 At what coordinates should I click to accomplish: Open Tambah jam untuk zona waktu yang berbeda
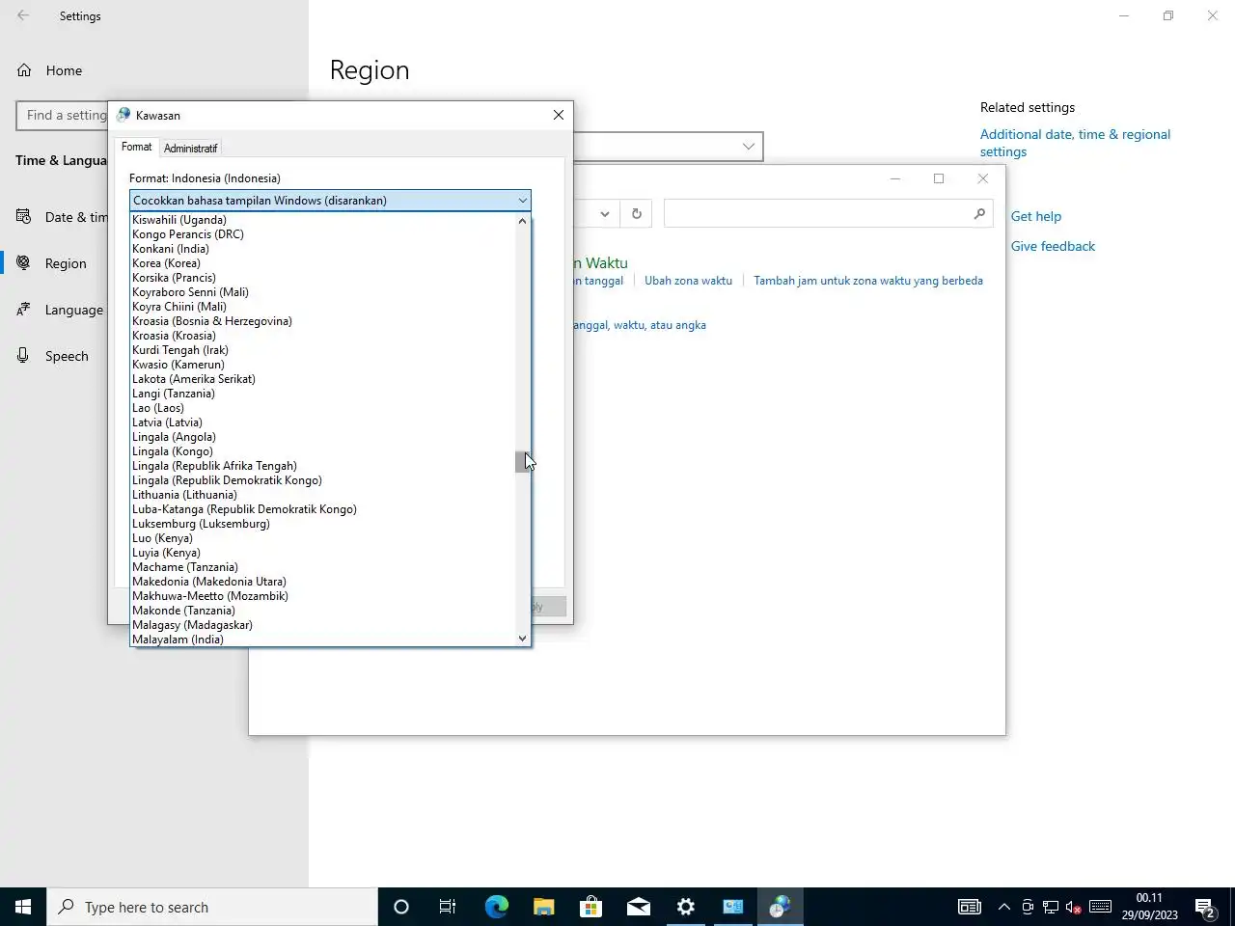pos(868,281)
